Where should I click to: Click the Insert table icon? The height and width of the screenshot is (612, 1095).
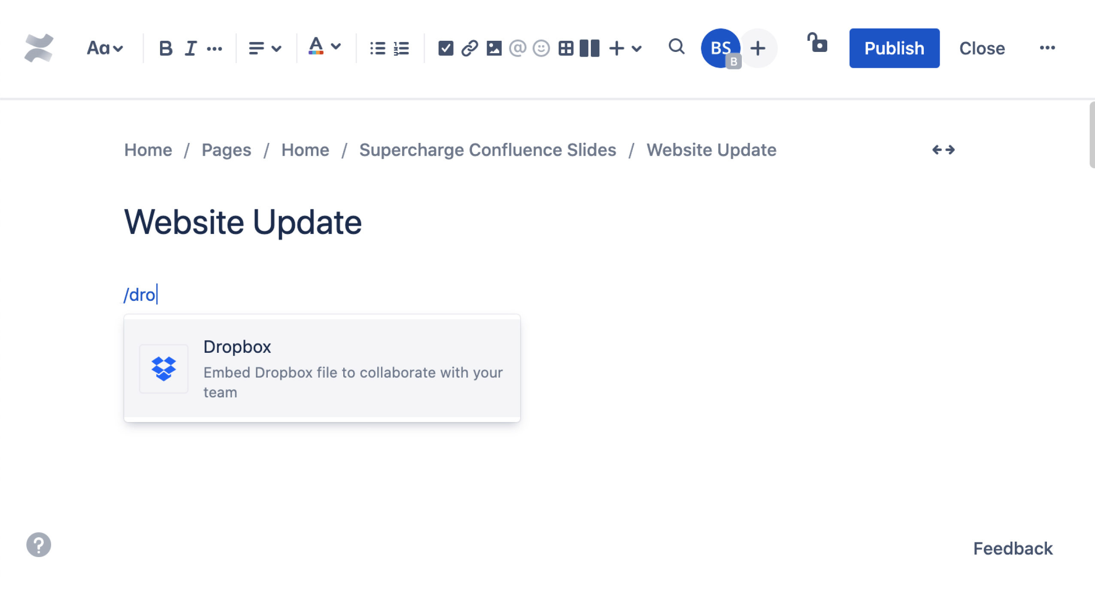coord(564,47)
